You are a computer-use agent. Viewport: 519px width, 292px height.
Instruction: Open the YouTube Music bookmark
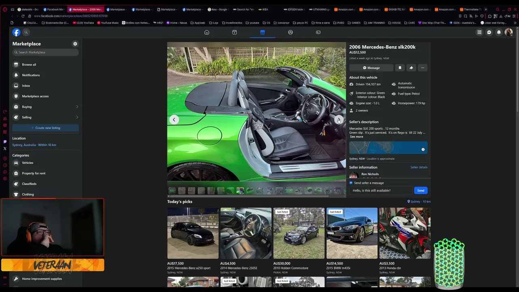(x=108, y=23)
